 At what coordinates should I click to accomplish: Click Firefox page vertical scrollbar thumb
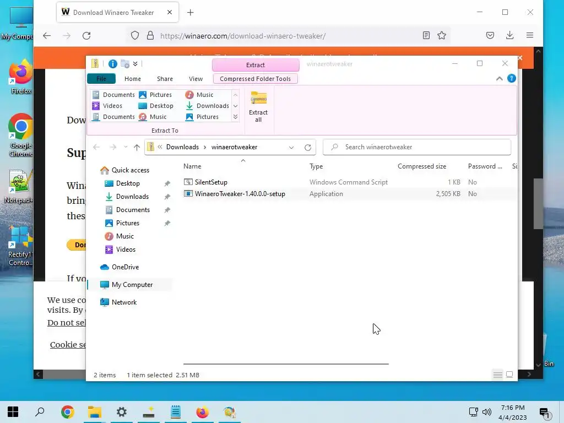(x=538, y=204)
